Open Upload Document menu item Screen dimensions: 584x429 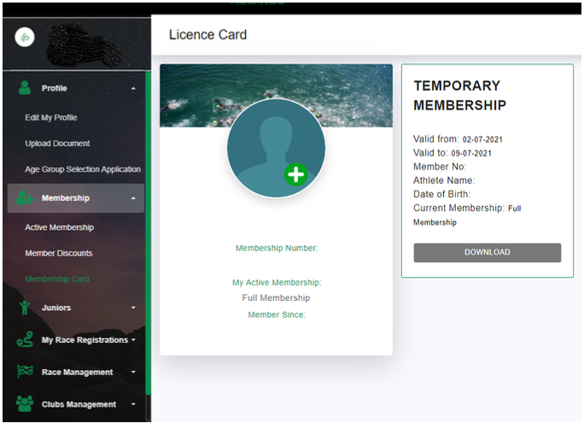coord(57,144)
